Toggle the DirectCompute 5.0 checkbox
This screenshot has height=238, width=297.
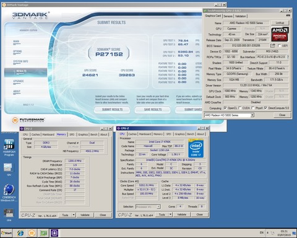click(x=265, y=108)
